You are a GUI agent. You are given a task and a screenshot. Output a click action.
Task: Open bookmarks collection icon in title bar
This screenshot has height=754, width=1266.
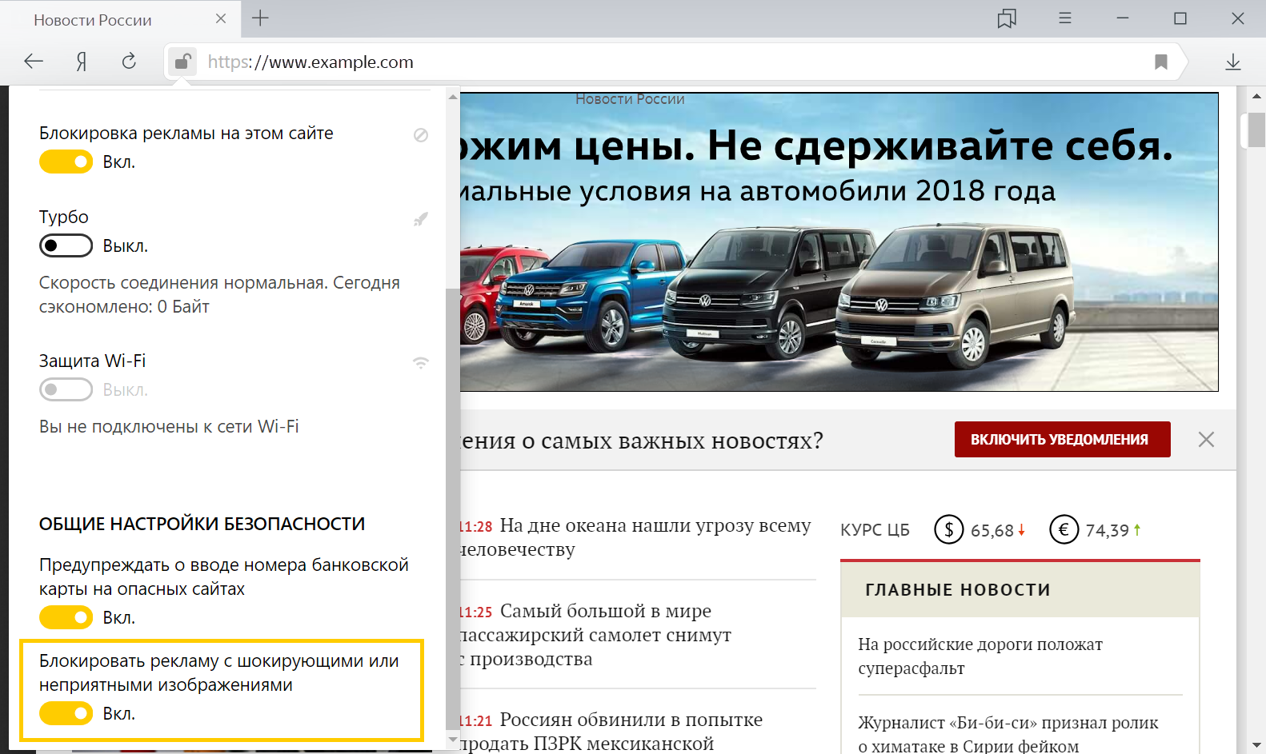click(x=1007, y=18)
